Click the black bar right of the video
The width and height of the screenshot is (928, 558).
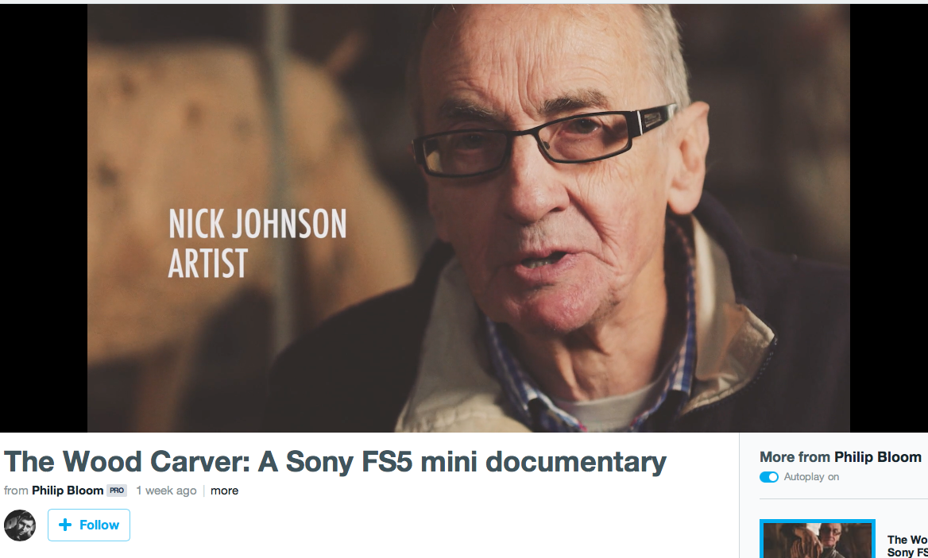pos(889,217)
